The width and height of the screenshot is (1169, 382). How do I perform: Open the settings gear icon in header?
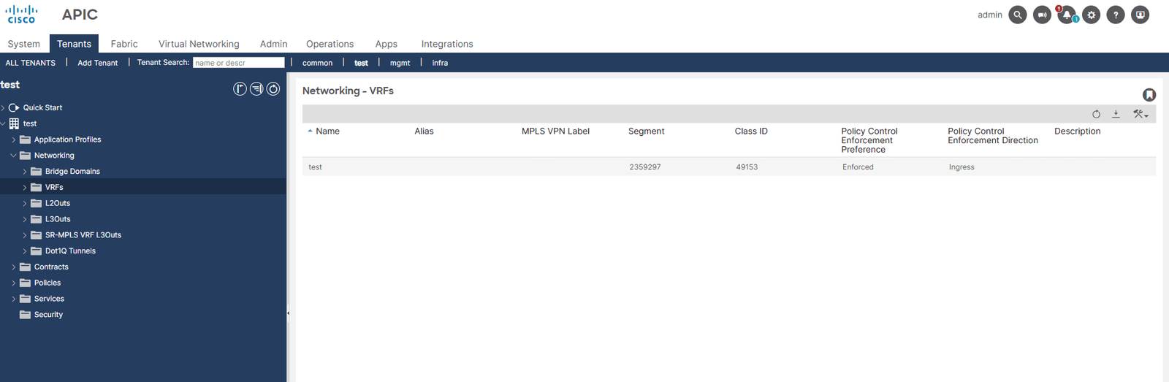click(x=1091, y=15)
